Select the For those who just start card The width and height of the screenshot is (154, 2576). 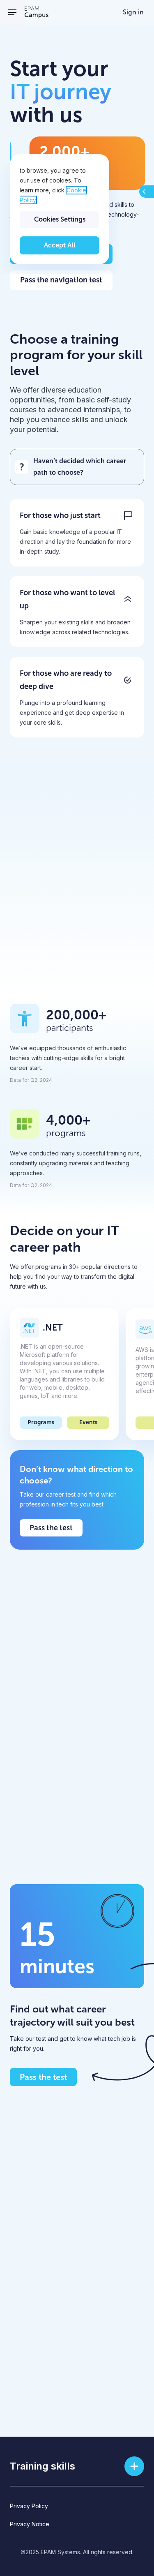click(77, 533)
